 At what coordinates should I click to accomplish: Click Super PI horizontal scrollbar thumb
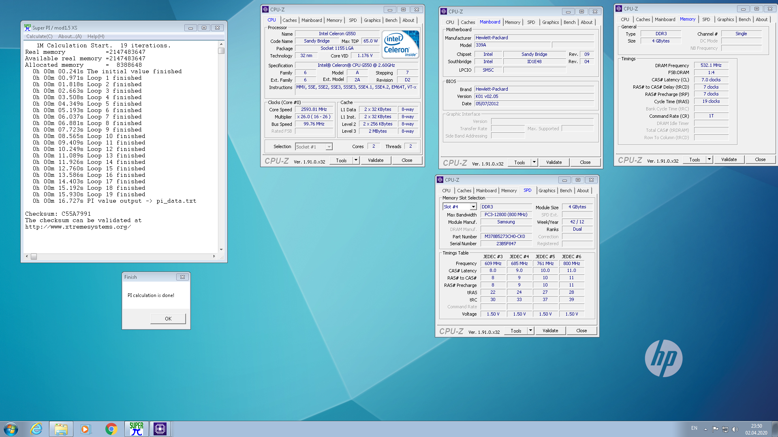(34, 257)
